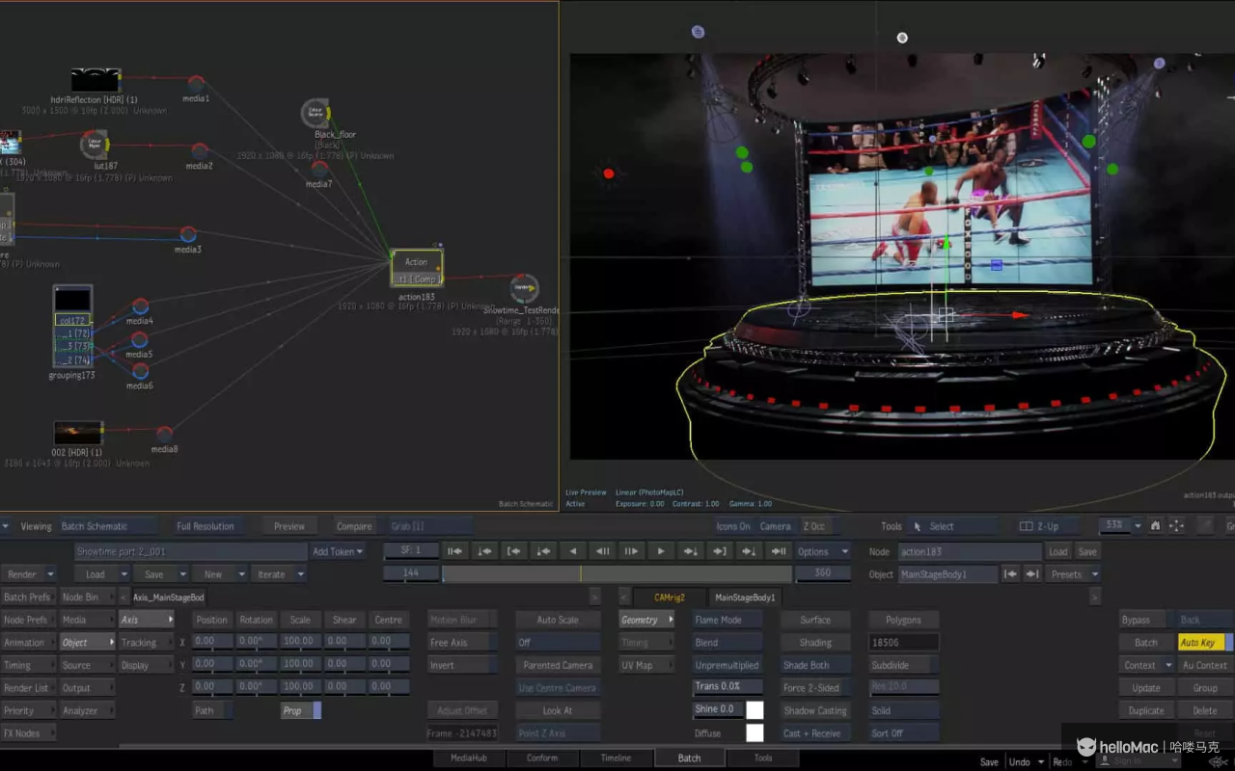Image resolution: width=1235 pixels, height=771 pixels.
Task: Open the CAMrig2 object tab
Action: pyautogui.click(x=670, y=598)
